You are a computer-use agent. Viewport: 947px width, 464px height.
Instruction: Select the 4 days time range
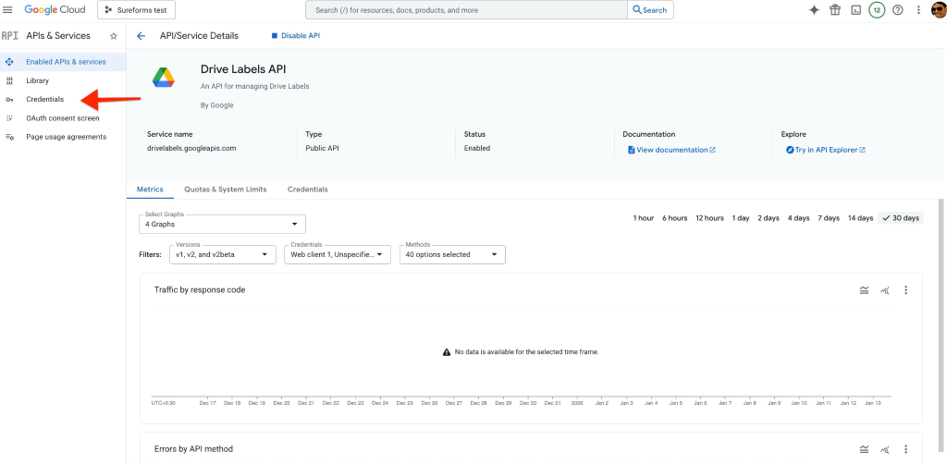point(798,218)
